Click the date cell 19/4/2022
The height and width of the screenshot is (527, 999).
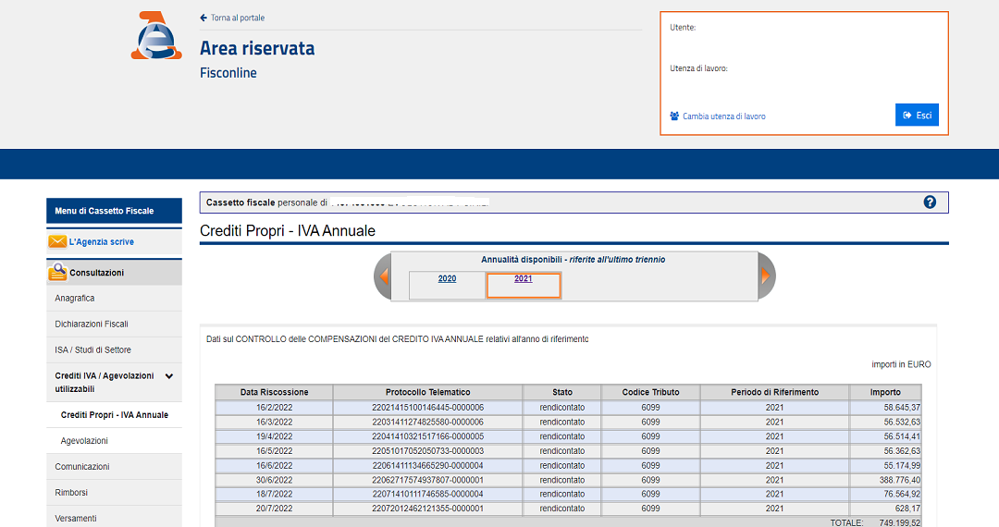click(x=274, y=436)
